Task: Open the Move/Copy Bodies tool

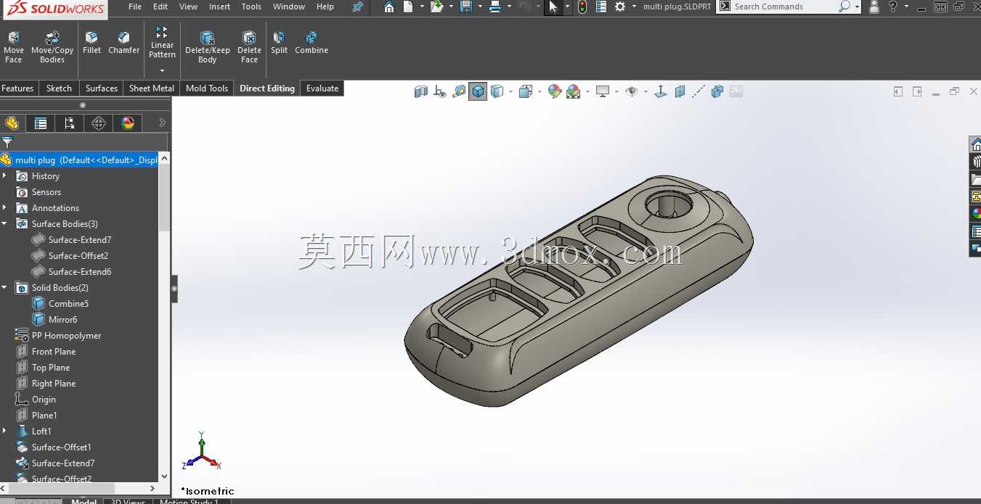Action: (52, 47)
